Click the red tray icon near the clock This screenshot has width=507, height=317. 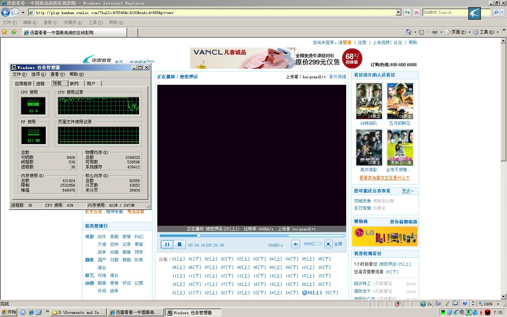[488, 312]
